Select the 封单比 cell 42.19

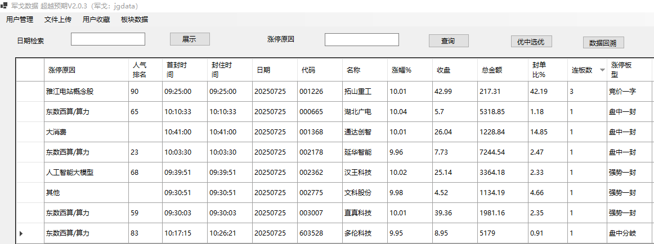(548, 92)
